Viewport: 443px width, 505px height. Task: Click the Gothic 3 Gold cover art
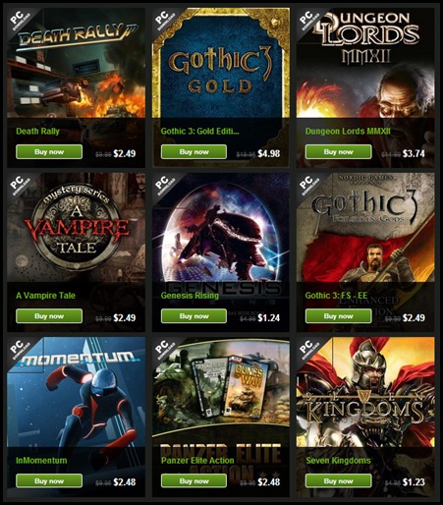pyautogui.click(x=221, y=63)
